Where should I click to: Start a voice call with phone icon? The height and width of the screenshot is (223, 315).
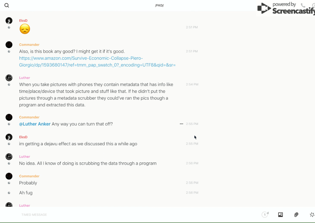(303, 5)
